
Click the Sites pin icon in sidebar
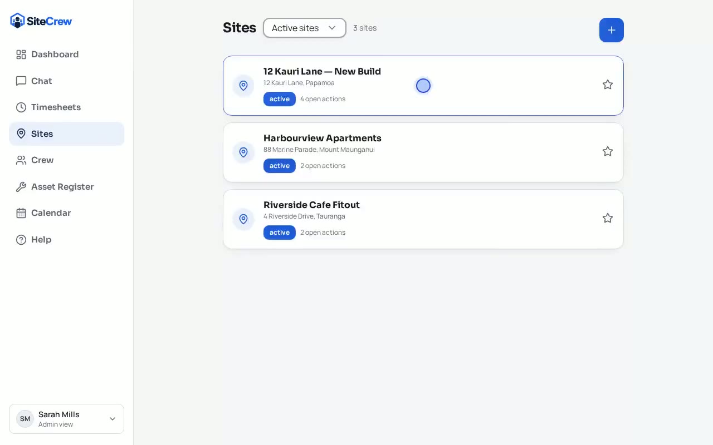(x=21, y=134)
